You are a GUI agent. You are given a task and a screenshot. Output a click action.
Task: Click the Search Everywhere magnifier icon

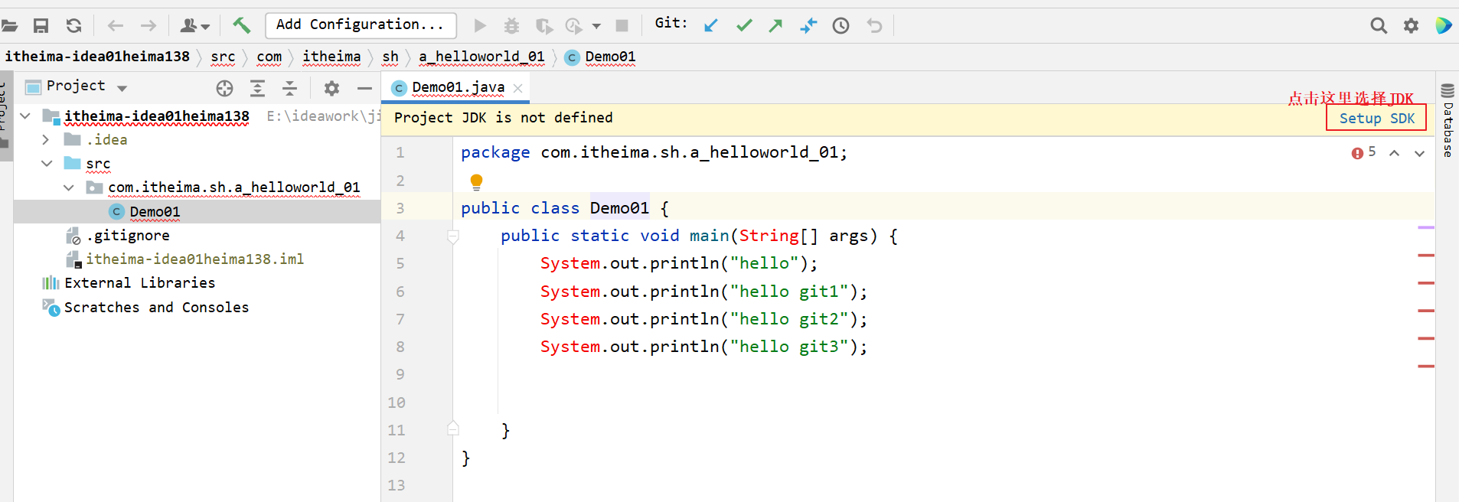click(x=1378, y=25)
